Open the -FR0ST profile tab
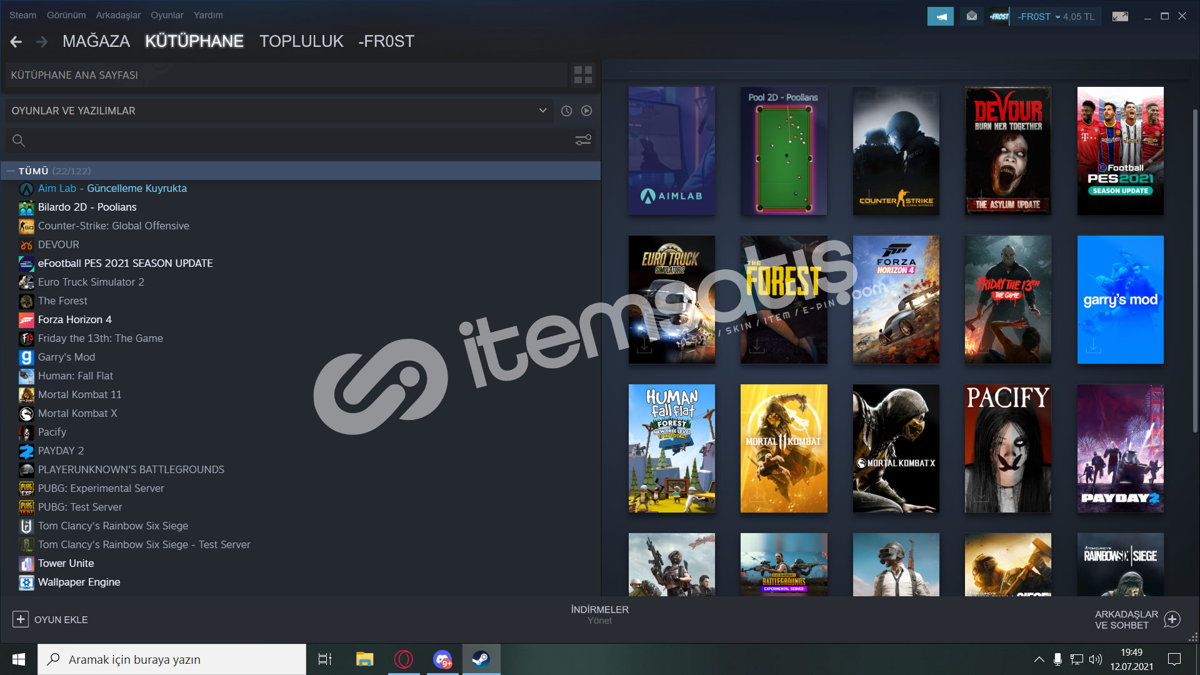Screen dimensions: 1200x675 point(386,41)
